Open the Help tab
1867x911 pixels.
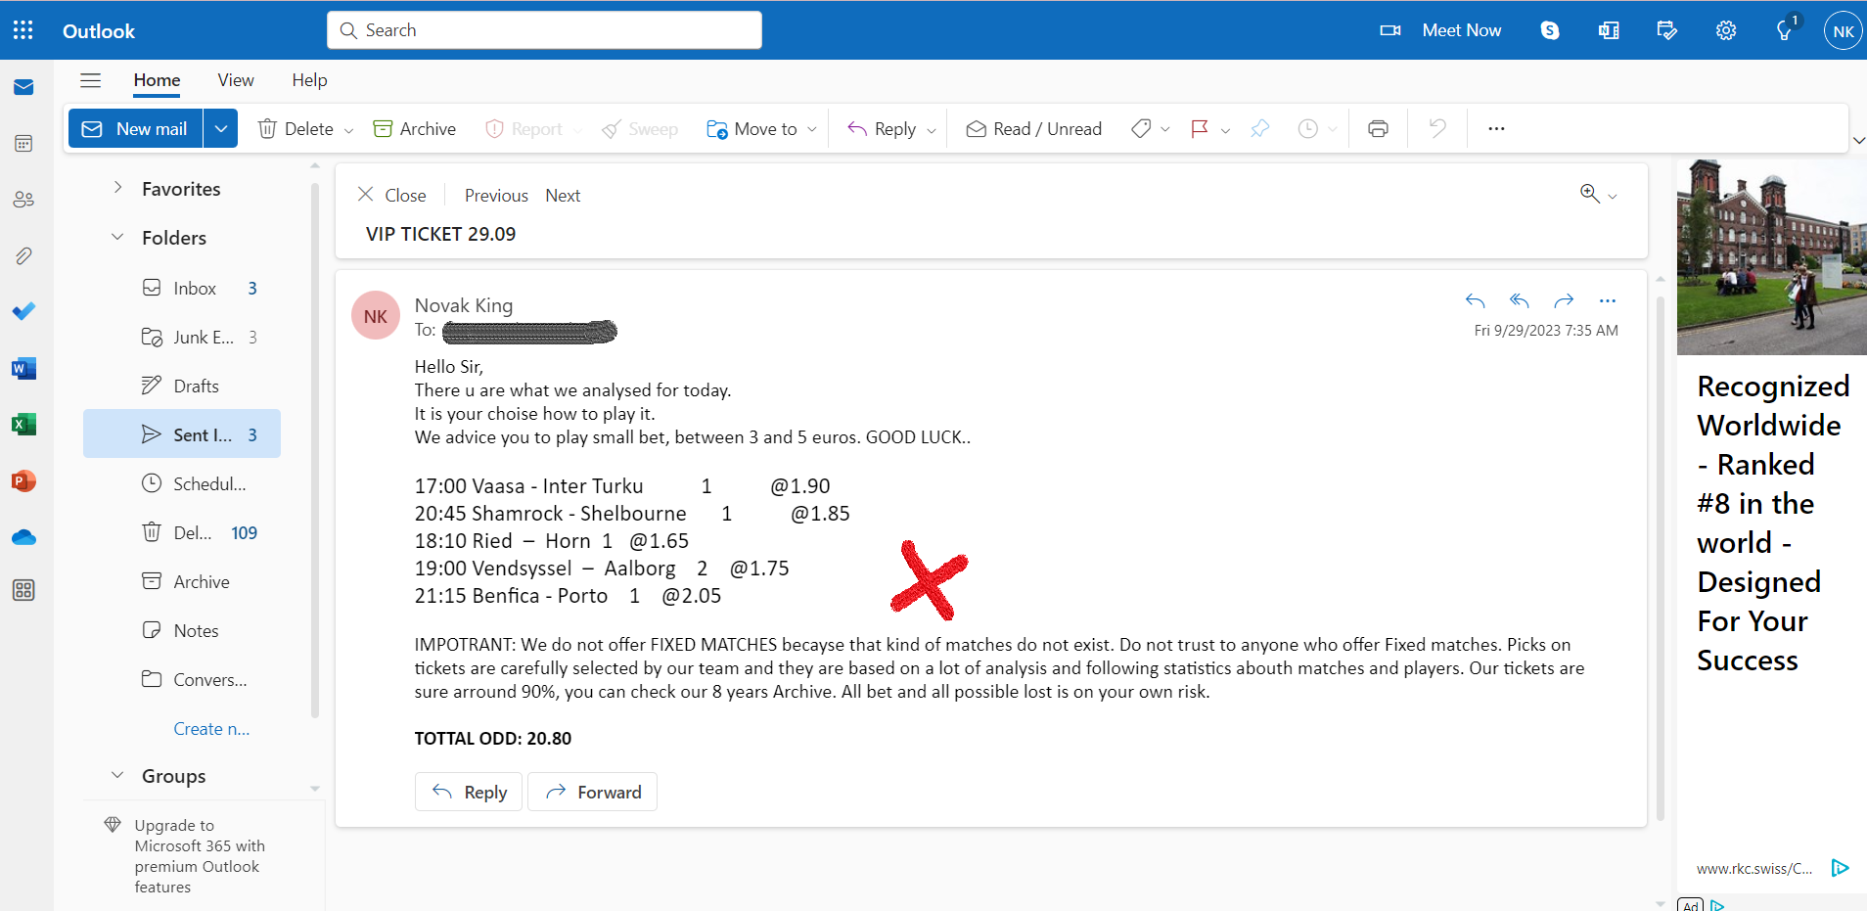click(309, 80)
